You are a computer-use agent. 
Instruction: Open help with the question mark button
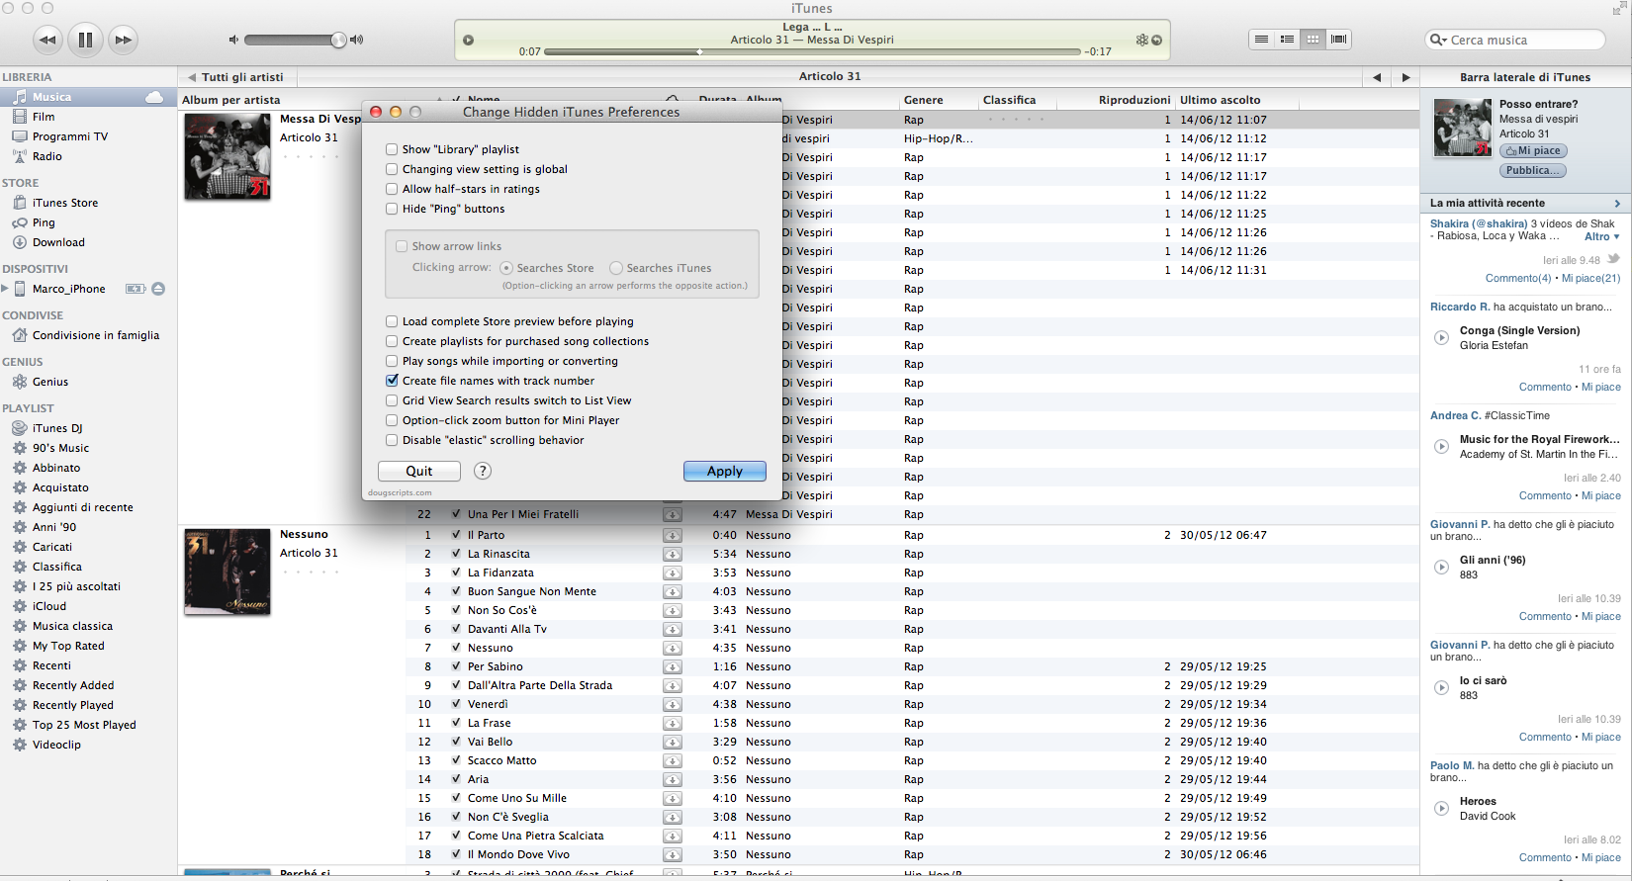pyautogui.click(x=483, y=471)
